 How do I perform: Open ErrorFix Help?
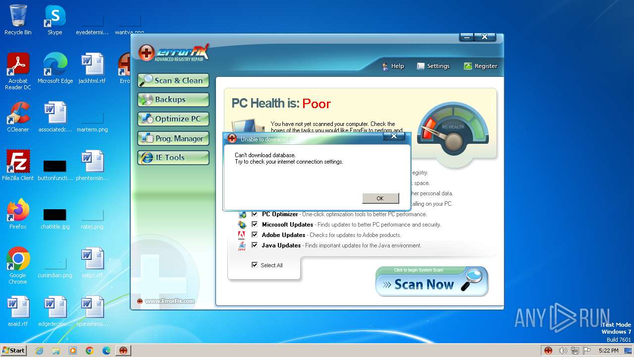[x=393, y=66]
